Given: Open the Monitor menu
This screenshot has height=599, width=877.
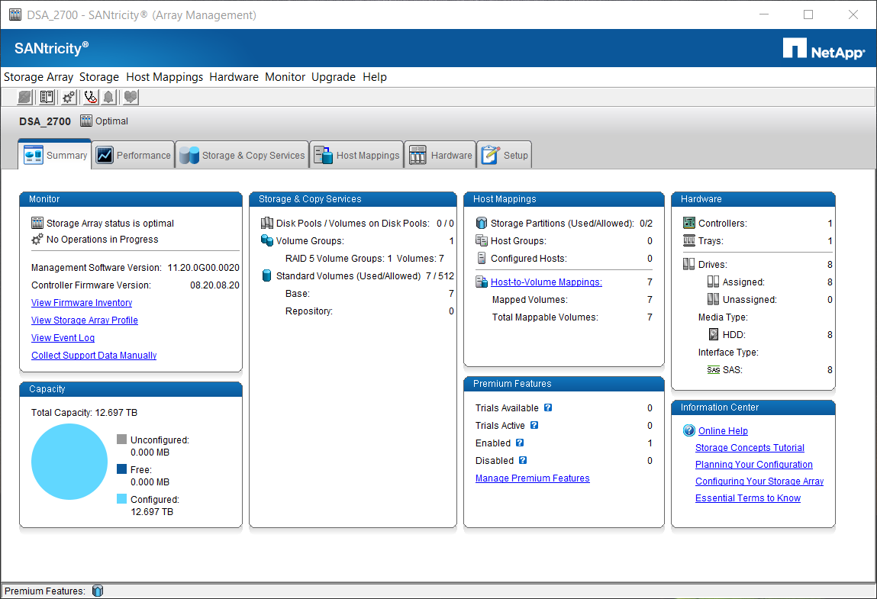Looking at the screenshot, I should (285, 77).
